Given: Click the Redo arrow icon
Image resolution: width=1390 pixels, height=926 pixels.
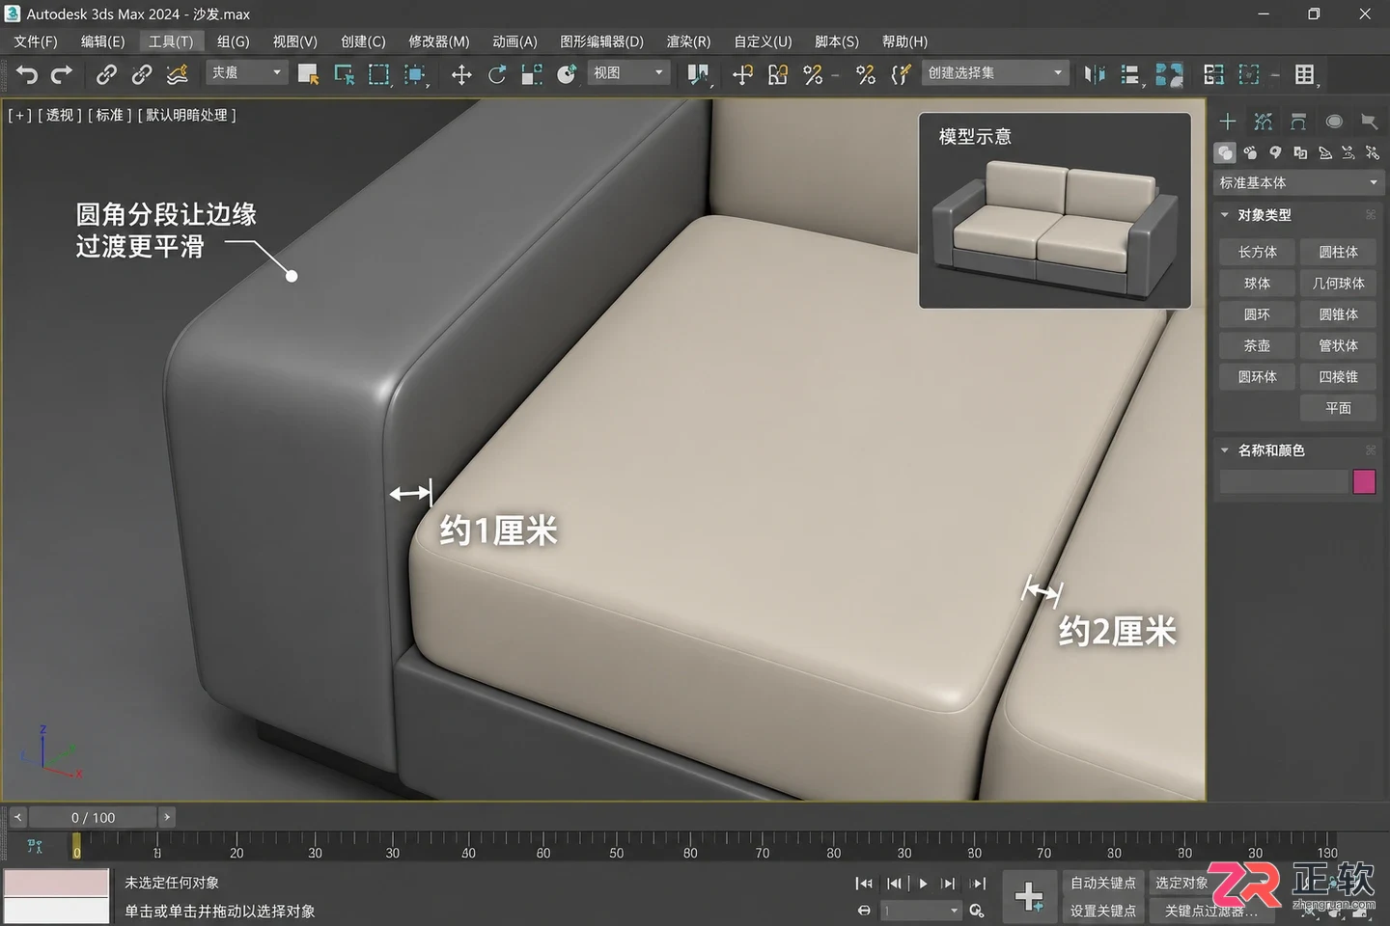Looking at the screenshot, I should coord(62,74).
